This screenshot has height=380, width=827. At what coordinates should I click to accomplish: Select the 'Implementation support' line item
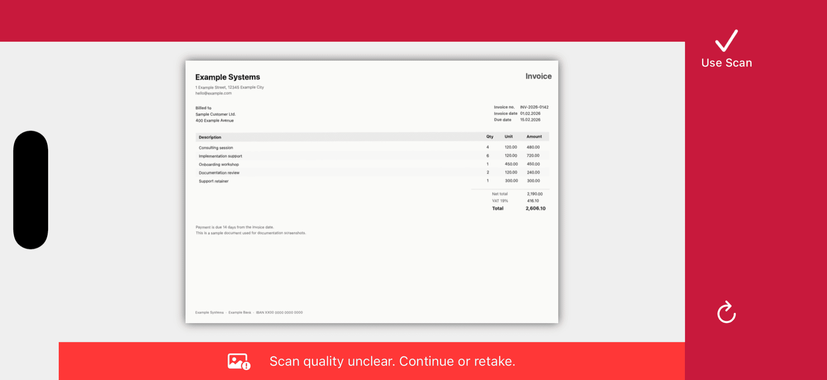coord(221,156)
